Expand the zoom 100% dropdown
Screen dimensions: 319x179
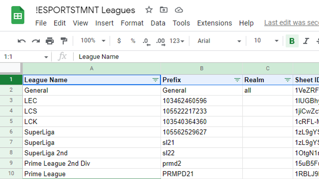(x=93, y=41)
